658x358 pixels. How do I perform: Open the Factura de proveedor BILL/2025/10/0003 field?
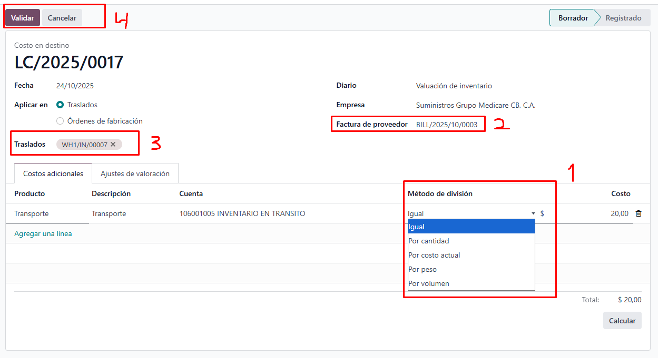(447, 125)
